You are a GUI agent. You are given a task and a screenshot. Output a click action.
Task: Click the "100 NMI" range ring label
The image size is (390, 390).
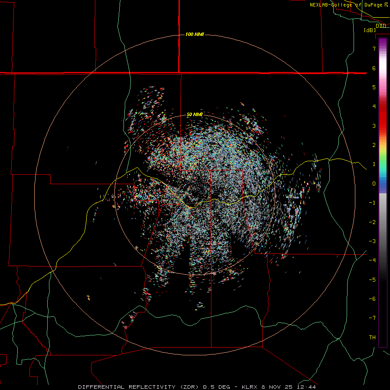(195, 34)
